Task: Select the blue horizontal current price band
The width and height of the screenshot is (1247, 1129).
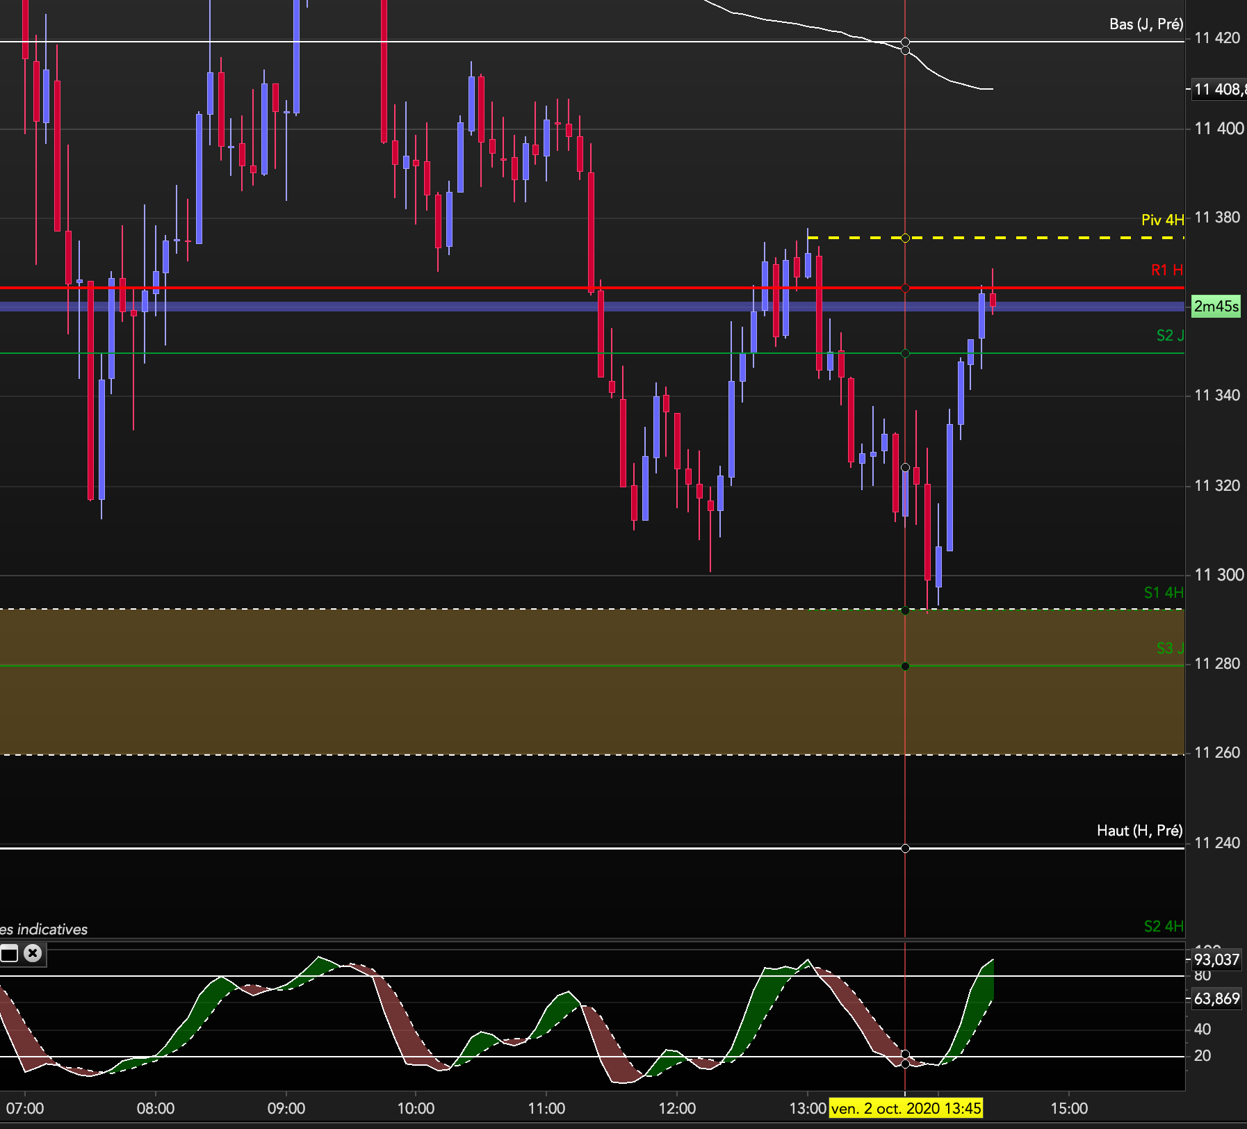Action: [592, 306]
